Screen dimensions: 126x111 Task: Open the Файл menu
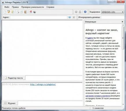pyautogui.click(x=7, y=7)
